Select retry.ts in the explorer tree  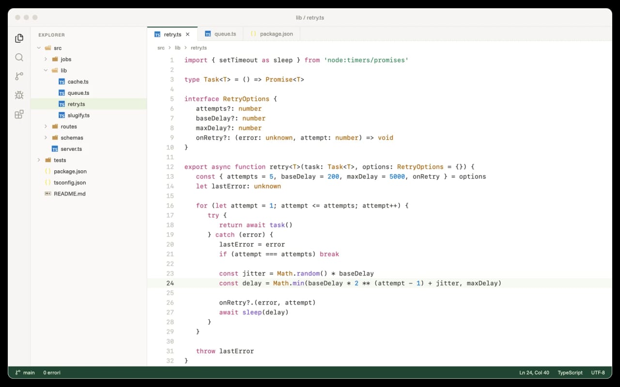[x=89, y=104]
